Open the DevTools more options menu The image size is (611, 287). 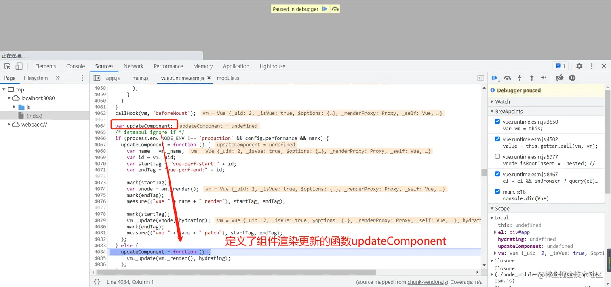click(x=592, y=66)
